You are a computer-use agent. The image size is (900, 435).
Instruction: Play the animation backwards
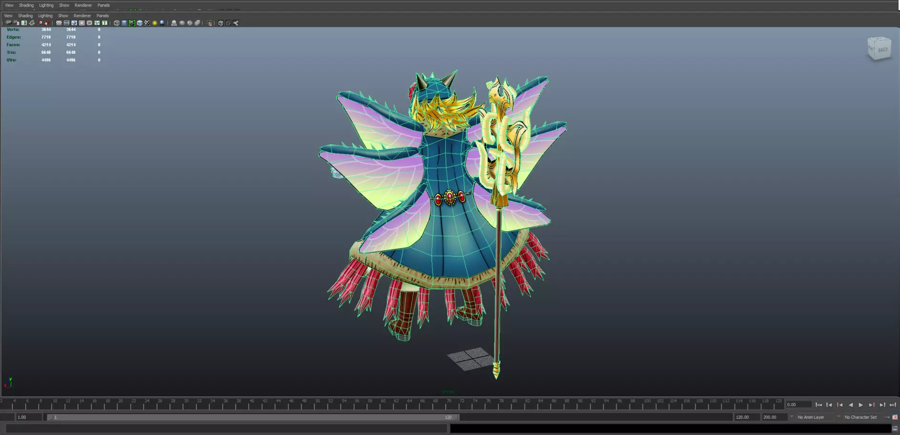click(850, 405)
